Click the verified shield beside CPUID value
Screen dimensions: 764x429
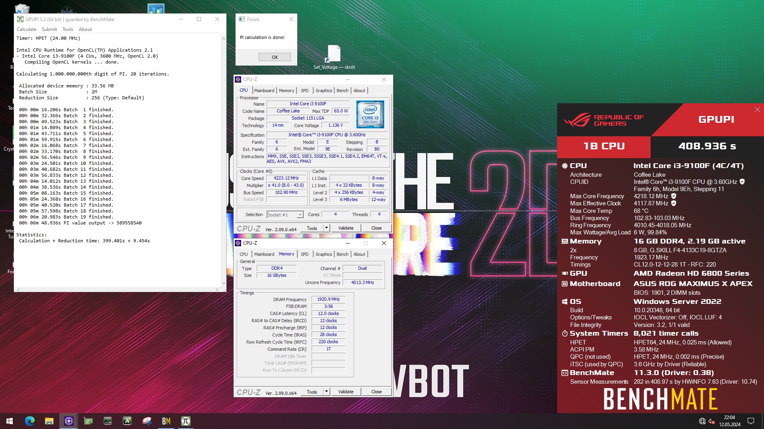pos(742,182)
